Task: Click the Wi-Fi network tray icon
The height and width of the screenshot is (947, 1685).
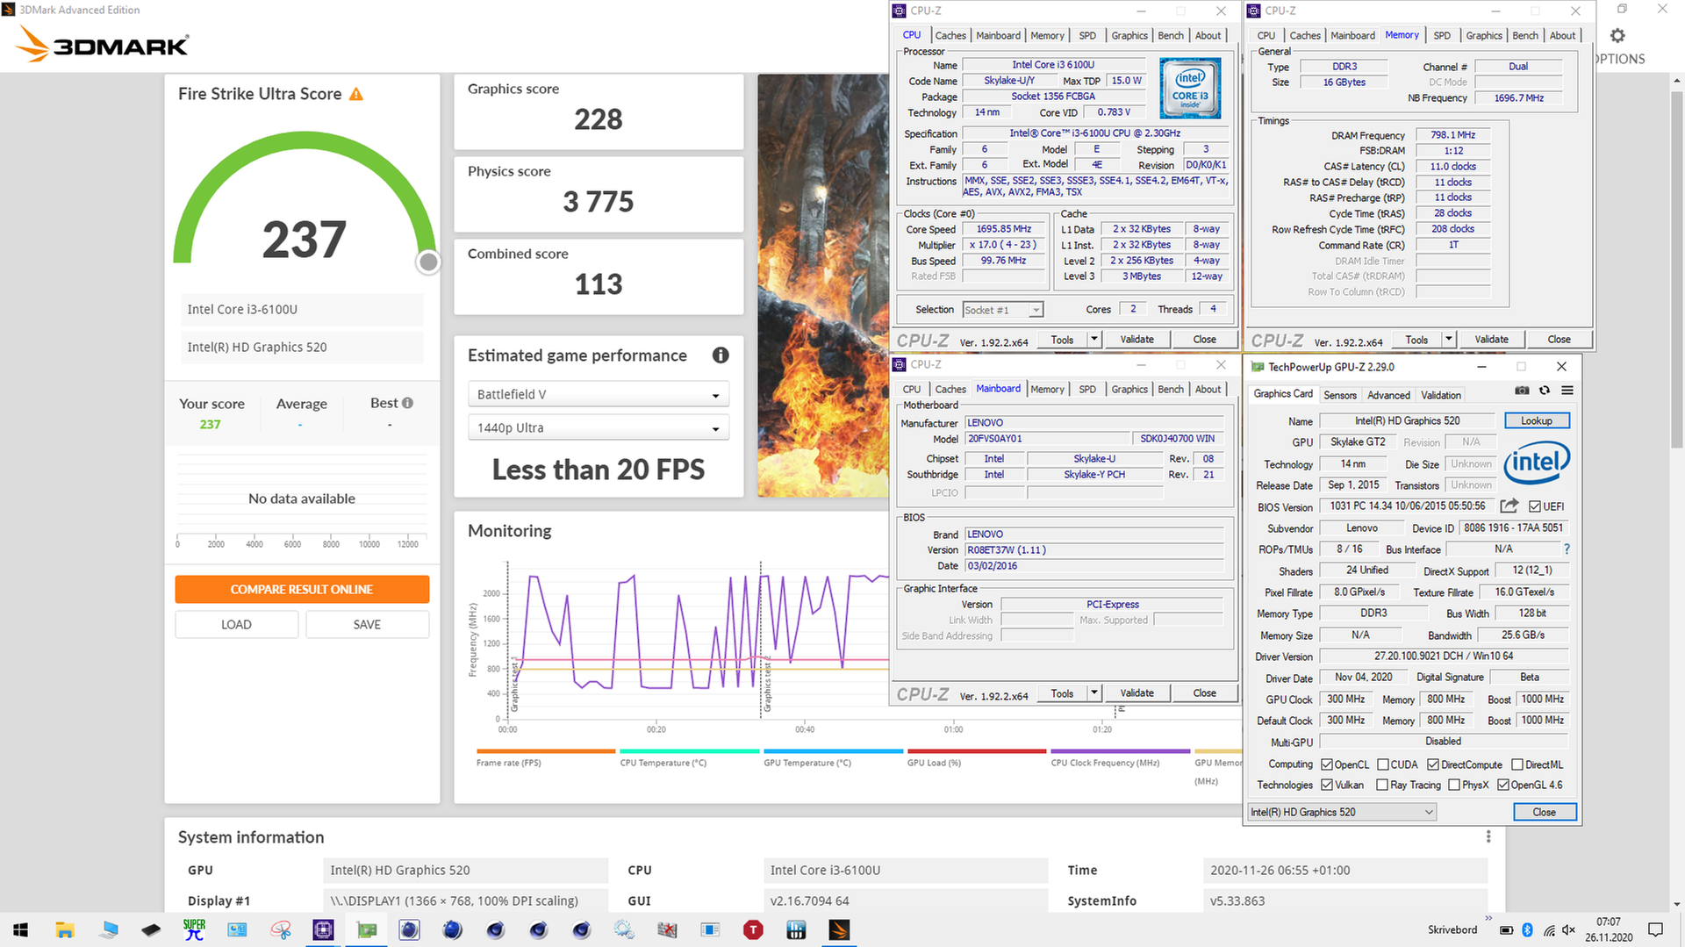Action: pyautogui.click(x=1549, y=929)
